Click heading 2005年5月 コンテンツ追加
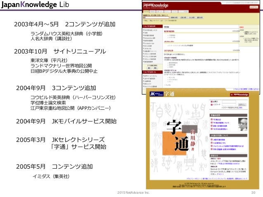The height and width of the screenshot is (197, 263). pyautogui.click(x=54, y=167)
